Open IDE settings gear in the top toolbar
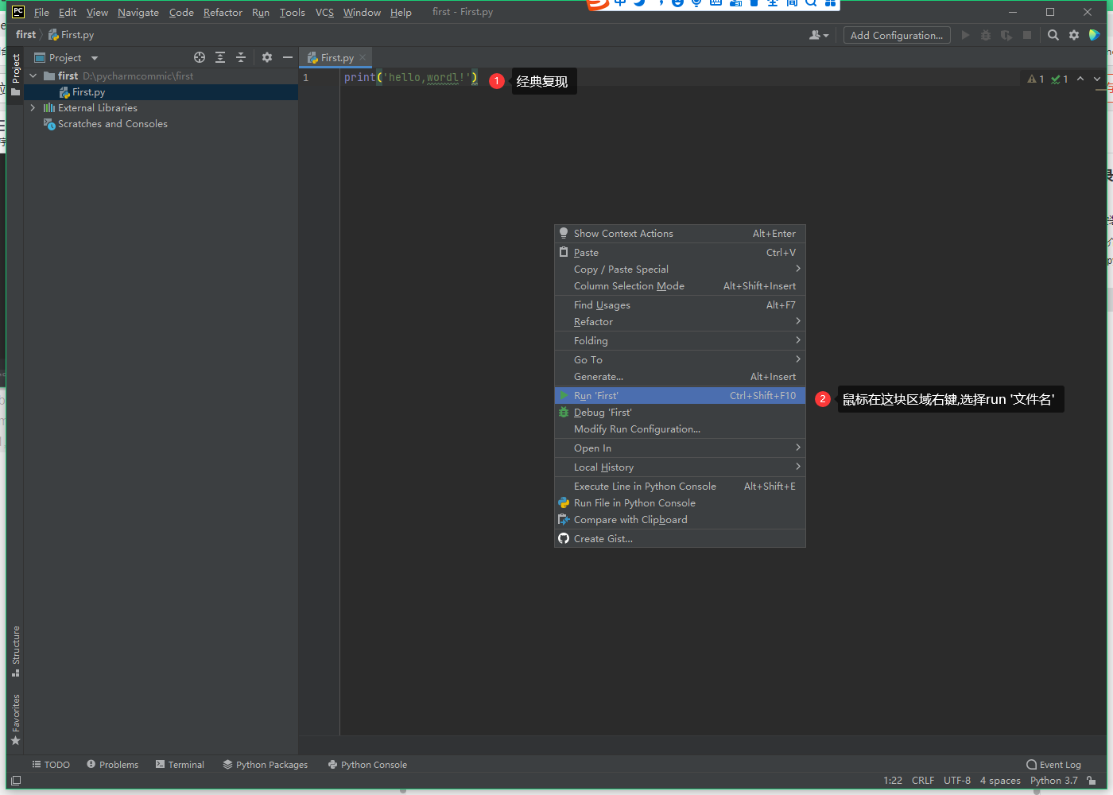The height and width of the screenshot is (795, 1113). (1074, 35)
